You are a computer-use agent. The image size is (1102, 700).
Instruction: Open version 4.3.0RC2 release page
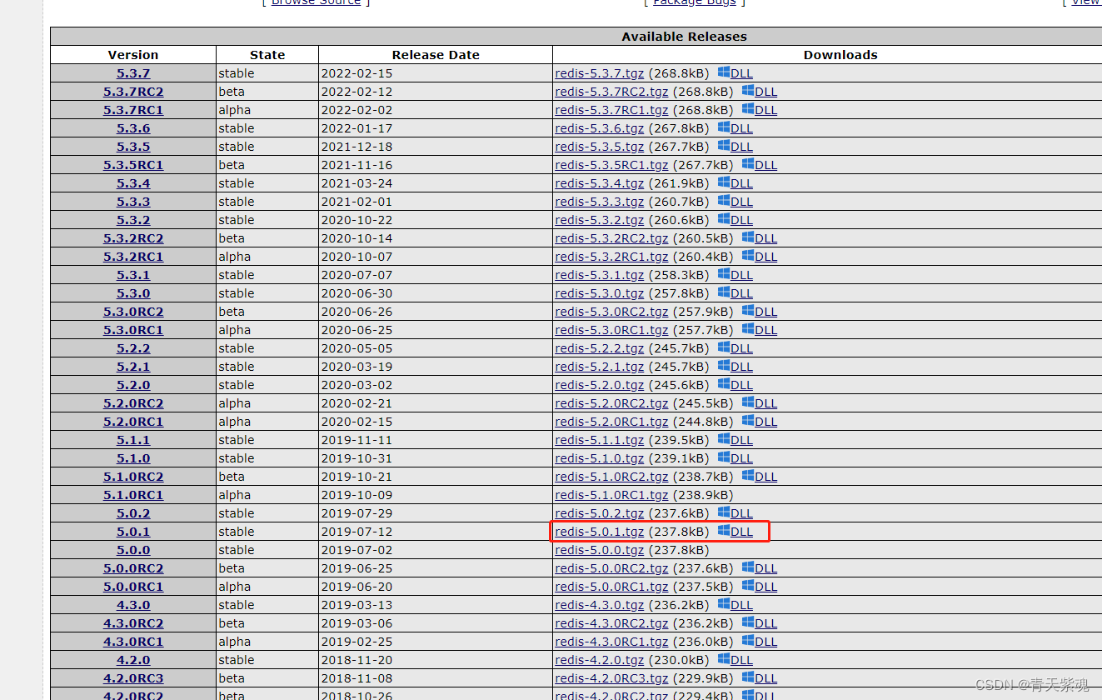[133, 623]
